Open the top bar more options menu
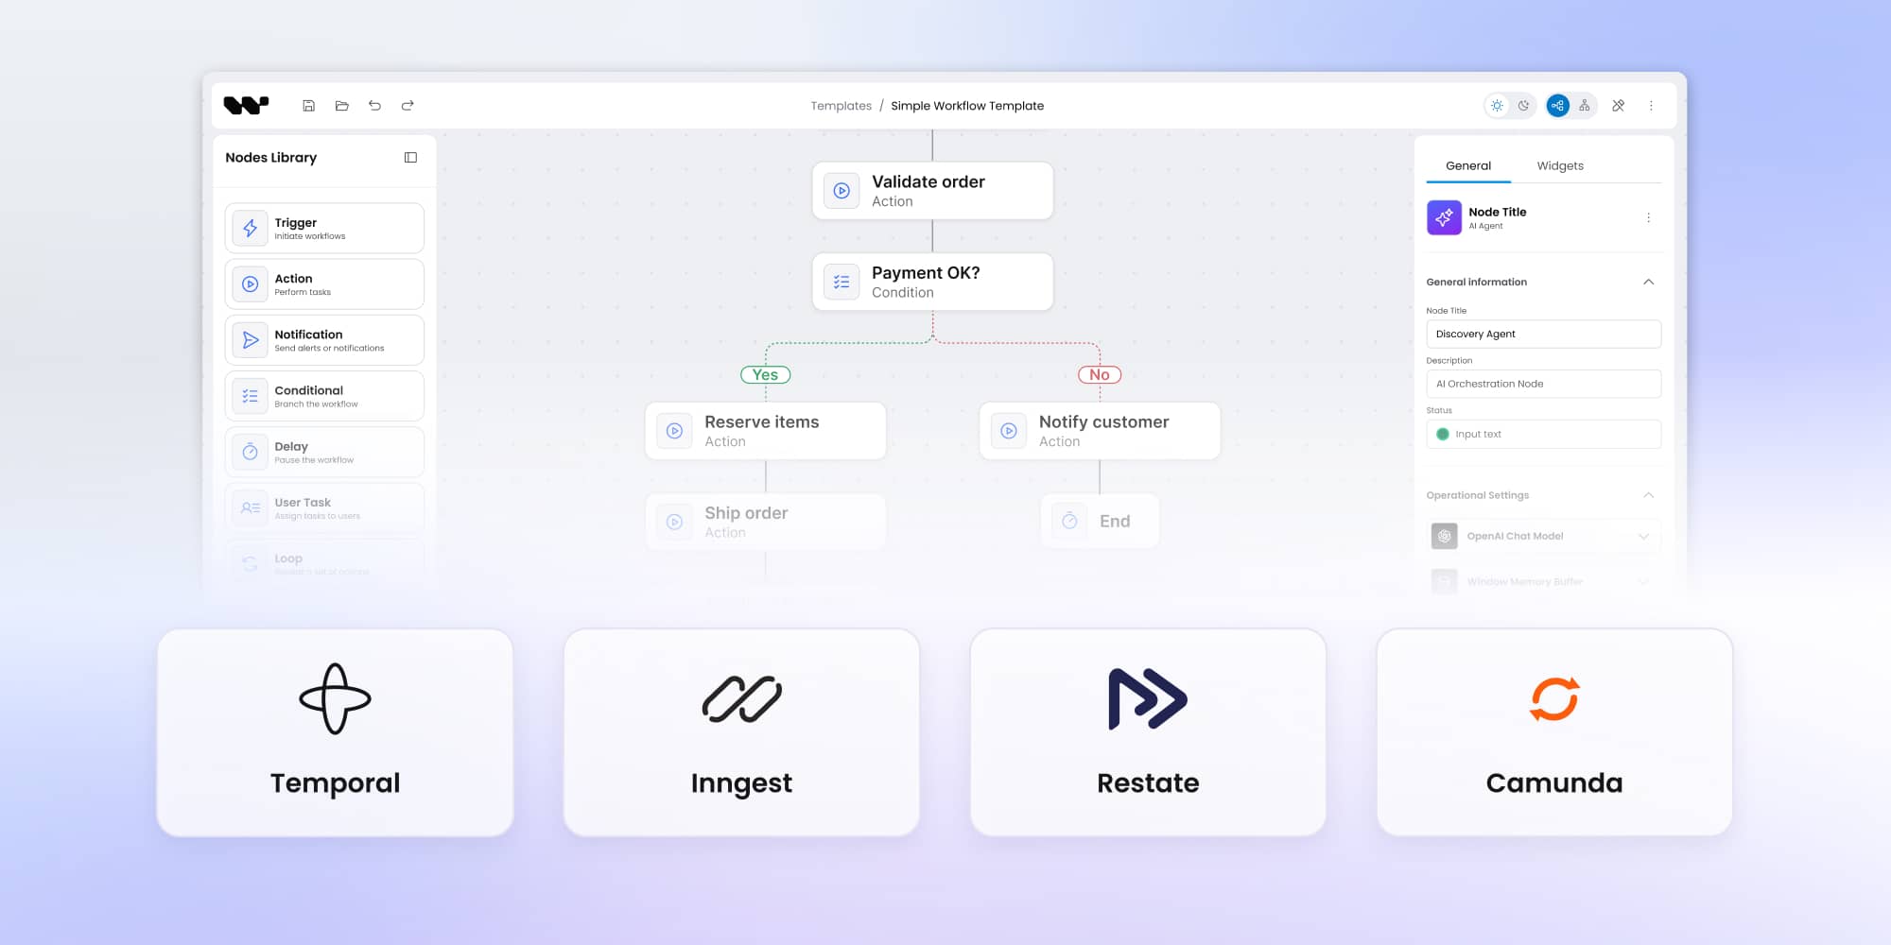The image size is (1891, 945). pos(1651,106)
